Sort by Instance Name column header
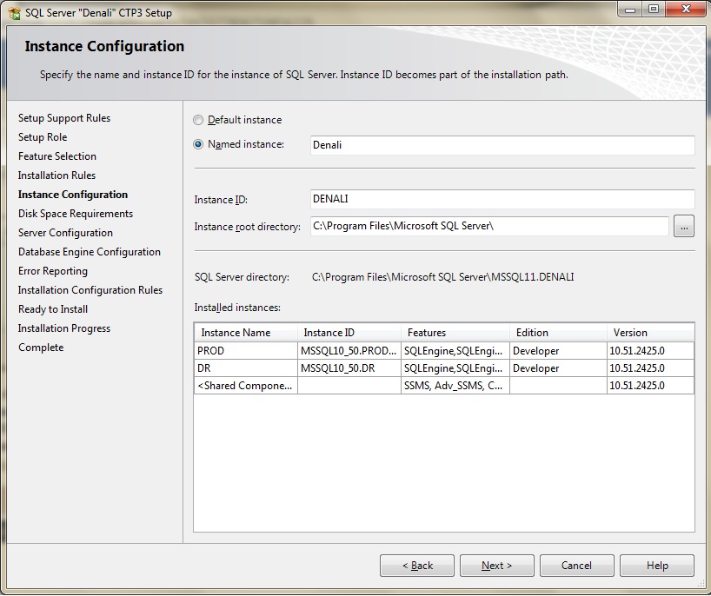711x596 pixels. coord(246,333)
